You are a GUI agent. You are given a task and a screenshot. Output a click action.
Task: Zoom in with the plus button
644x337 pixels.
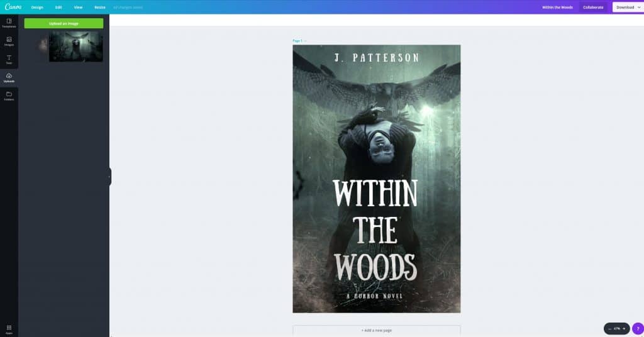pos(624,329)
